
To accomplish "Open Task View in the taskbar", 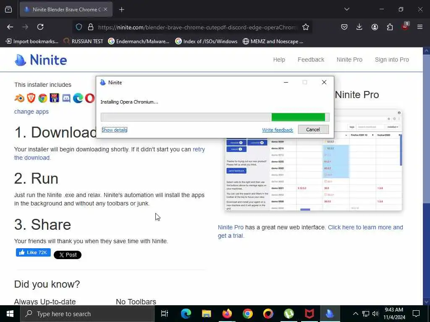I will (165, 314).
